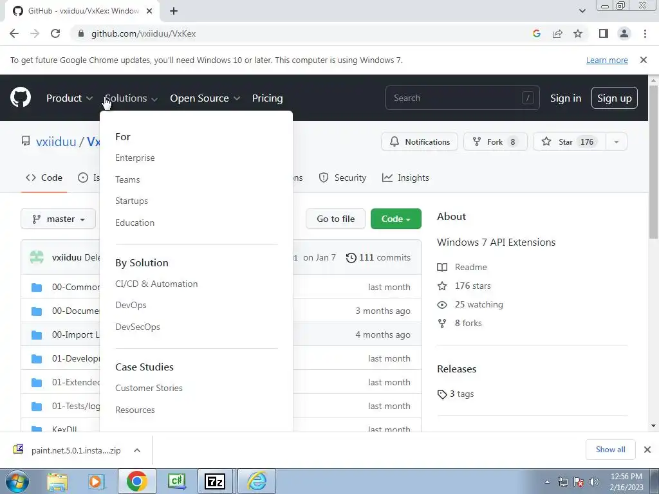
Task: Expand paint.net download options chevron
Action: point(137,450)
